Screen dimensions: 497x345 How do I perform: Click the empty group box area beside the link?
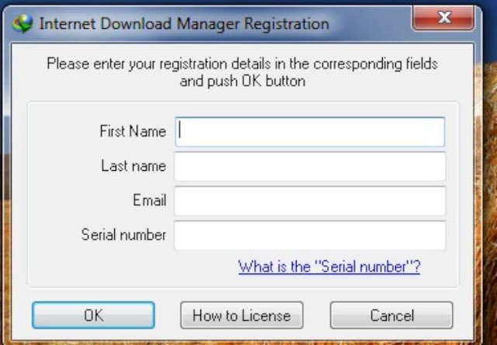pyautogui.click(x=133, y=267)
